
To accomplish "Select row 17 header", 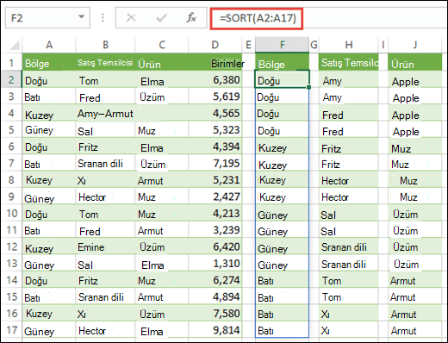I will coord(11,330).
